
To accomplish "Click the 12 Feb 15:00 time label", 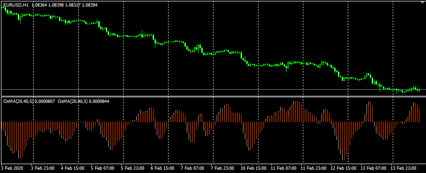I will click(x=344, y=168).
